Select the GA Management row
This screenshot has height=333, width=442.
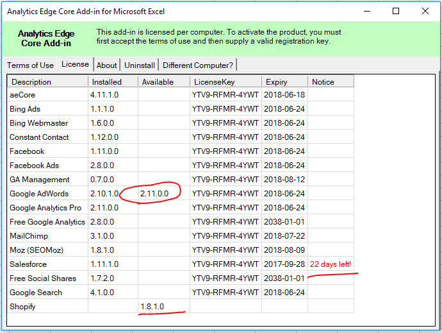[x=181, y=180]
